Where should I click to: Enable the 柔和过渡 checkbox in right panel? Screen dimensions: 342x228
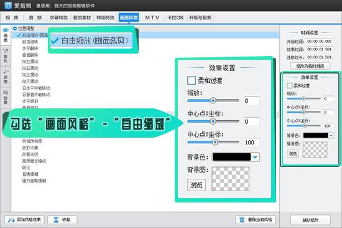[x=289, y=85]
